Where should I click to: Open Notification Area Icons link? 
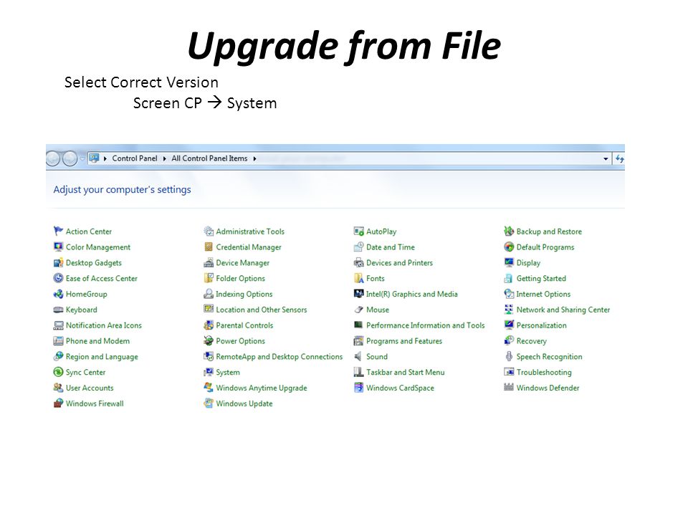[x=103, y=325]
